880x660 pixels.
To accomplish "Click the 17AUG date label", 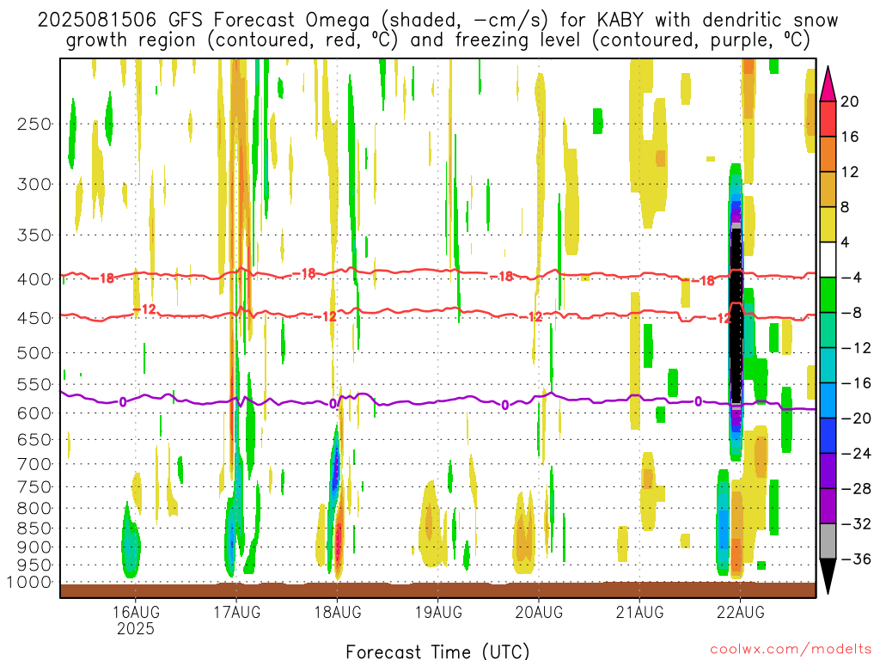I will [237, 612].
